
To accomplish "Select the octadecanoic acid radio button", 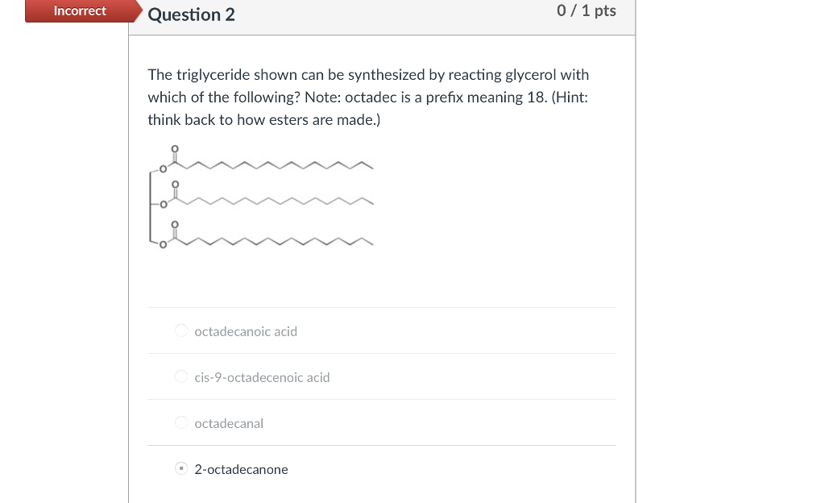I will point(181,330).
